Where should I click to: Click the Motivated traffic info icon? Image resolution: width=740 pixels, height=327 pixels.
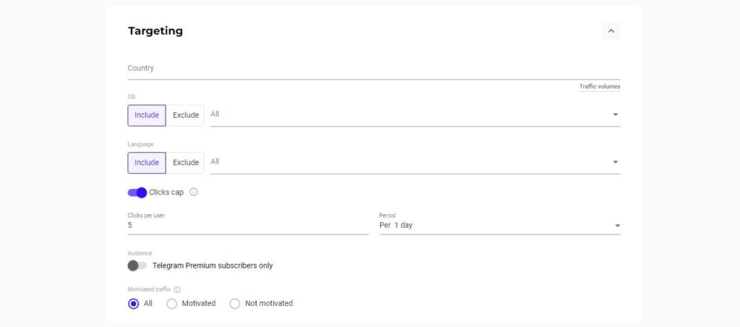pos(177,289)
